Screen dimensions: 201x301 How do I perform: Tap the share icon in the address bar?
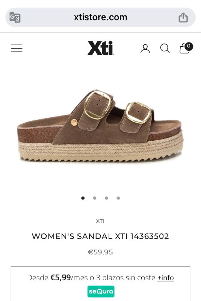pos(183,17)
